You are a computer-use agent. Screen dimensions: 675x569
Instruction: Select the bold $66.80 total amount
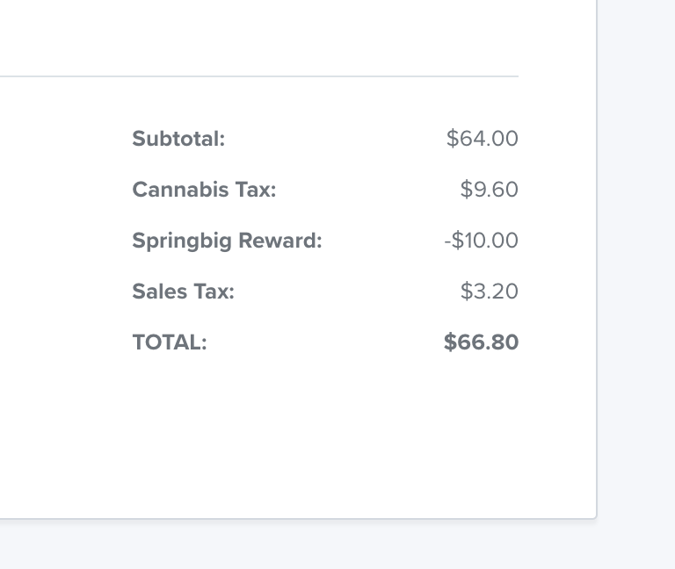pos(482,342)
